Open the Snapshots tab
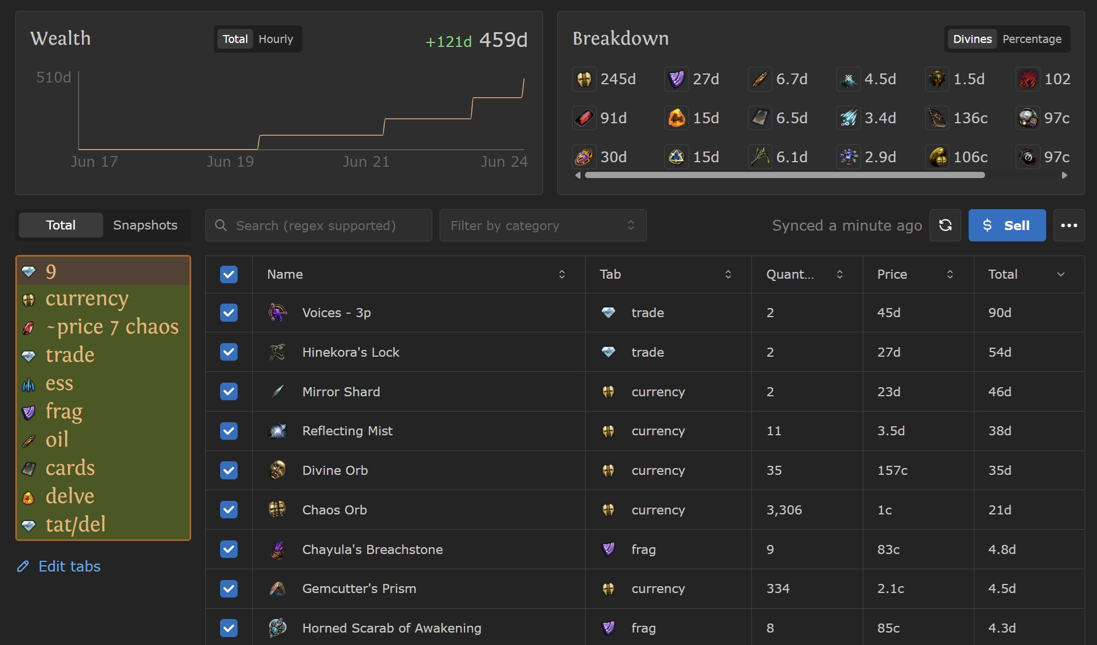 point(145,225)
